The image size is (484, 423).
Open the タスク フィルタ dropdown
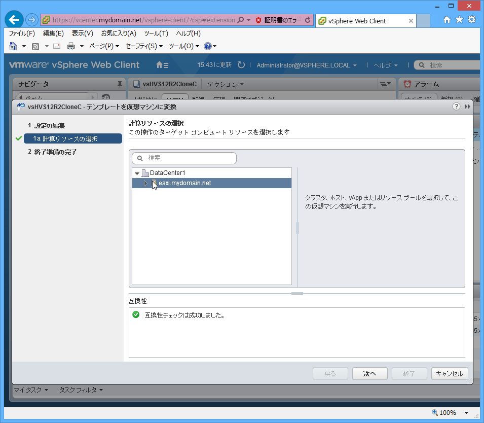coord(81,390)
